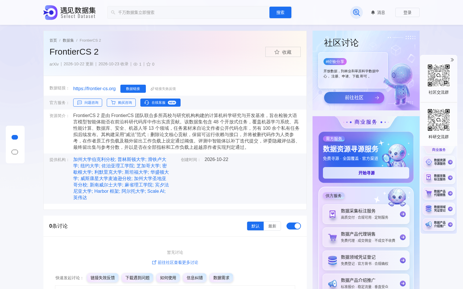
Task: Open the round AI search icon
Action: [357, 12]
